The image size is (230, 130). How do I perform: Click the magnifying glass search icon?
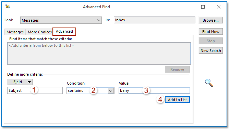click(x=209, y=83)
